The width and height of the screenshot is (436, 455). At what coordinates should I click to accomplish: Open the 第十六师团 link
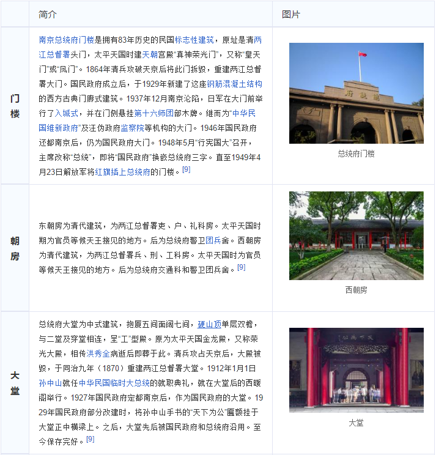click(153, 114)
